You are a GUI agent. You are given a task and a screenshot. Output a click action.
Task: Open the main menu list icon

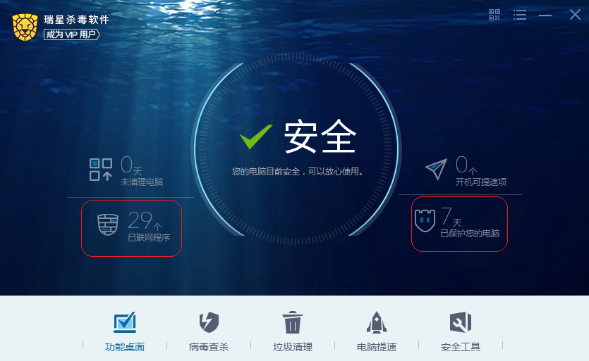(x=520, y=15)
